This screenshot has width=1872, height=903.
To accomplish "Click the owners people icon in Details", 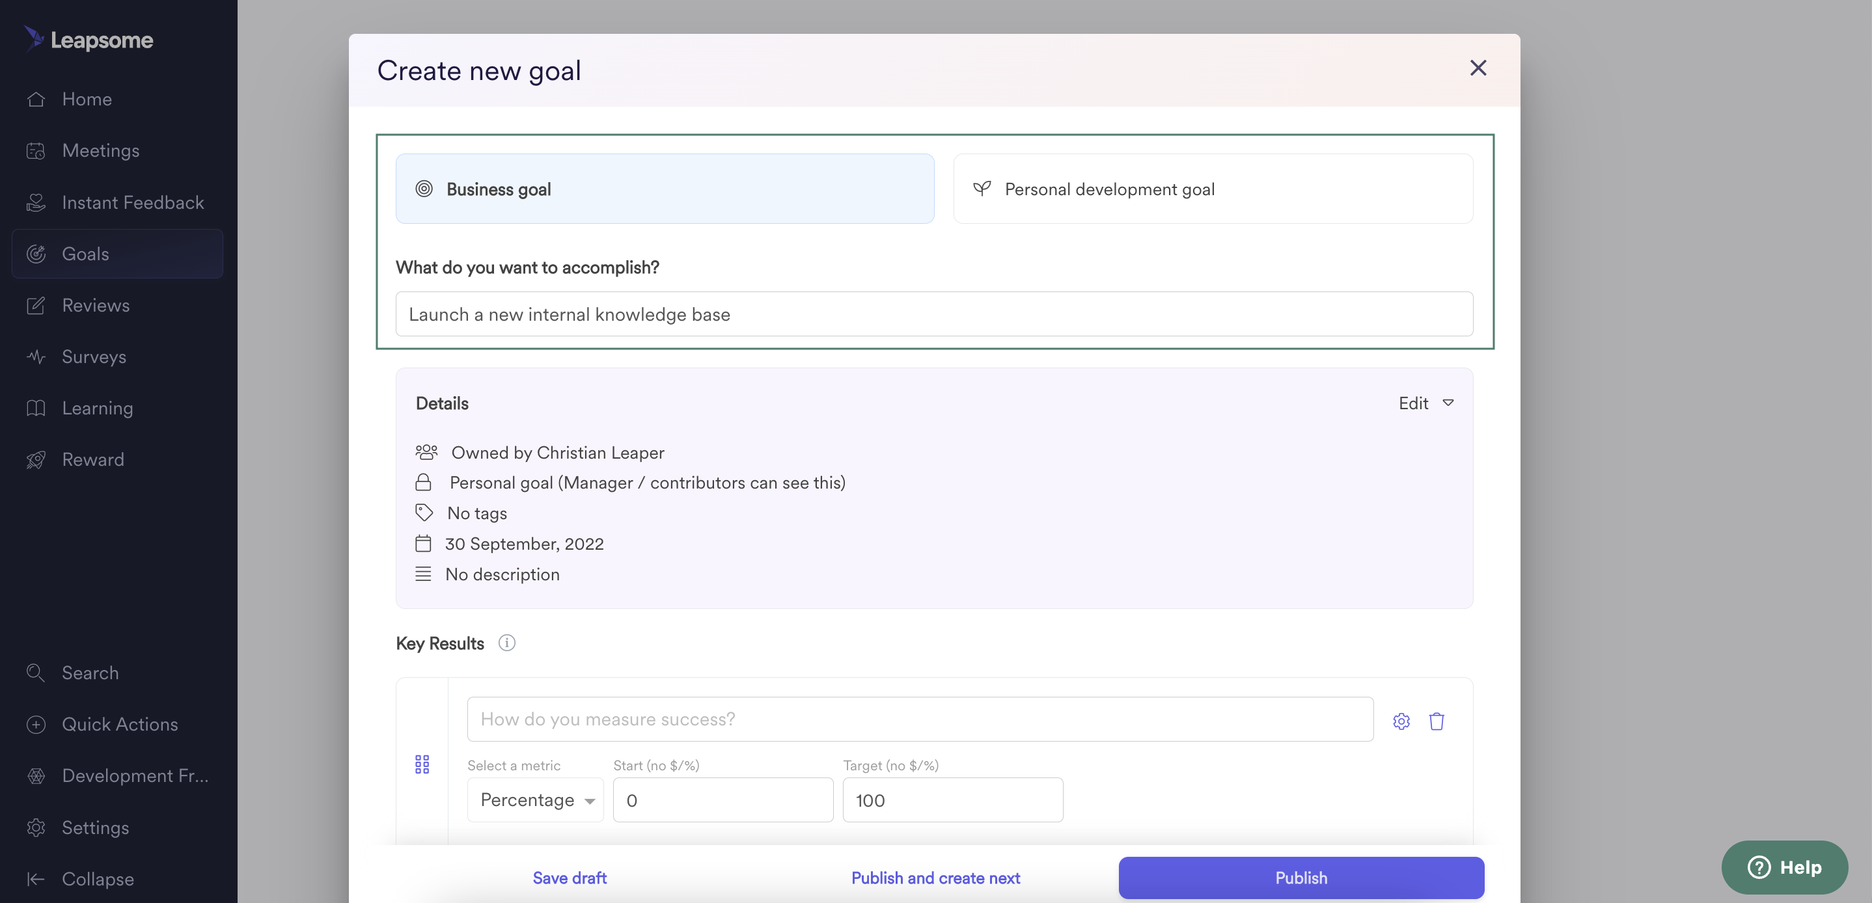I will (426, 452).
